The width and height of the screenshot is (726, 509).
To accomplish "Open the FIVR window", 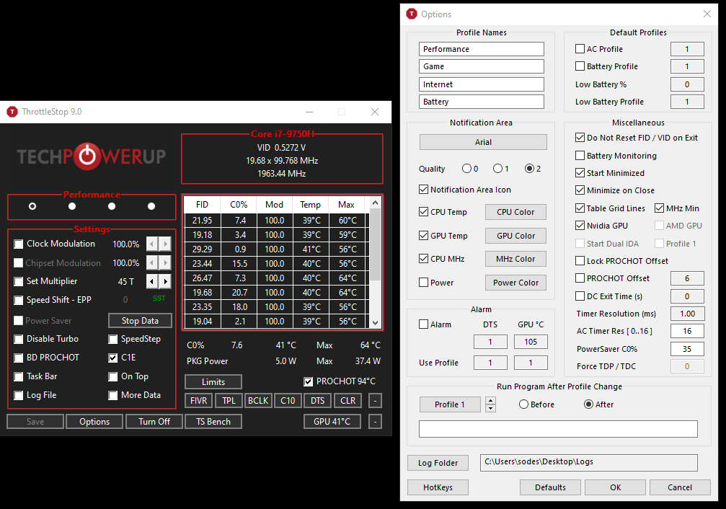I will 198,400.
